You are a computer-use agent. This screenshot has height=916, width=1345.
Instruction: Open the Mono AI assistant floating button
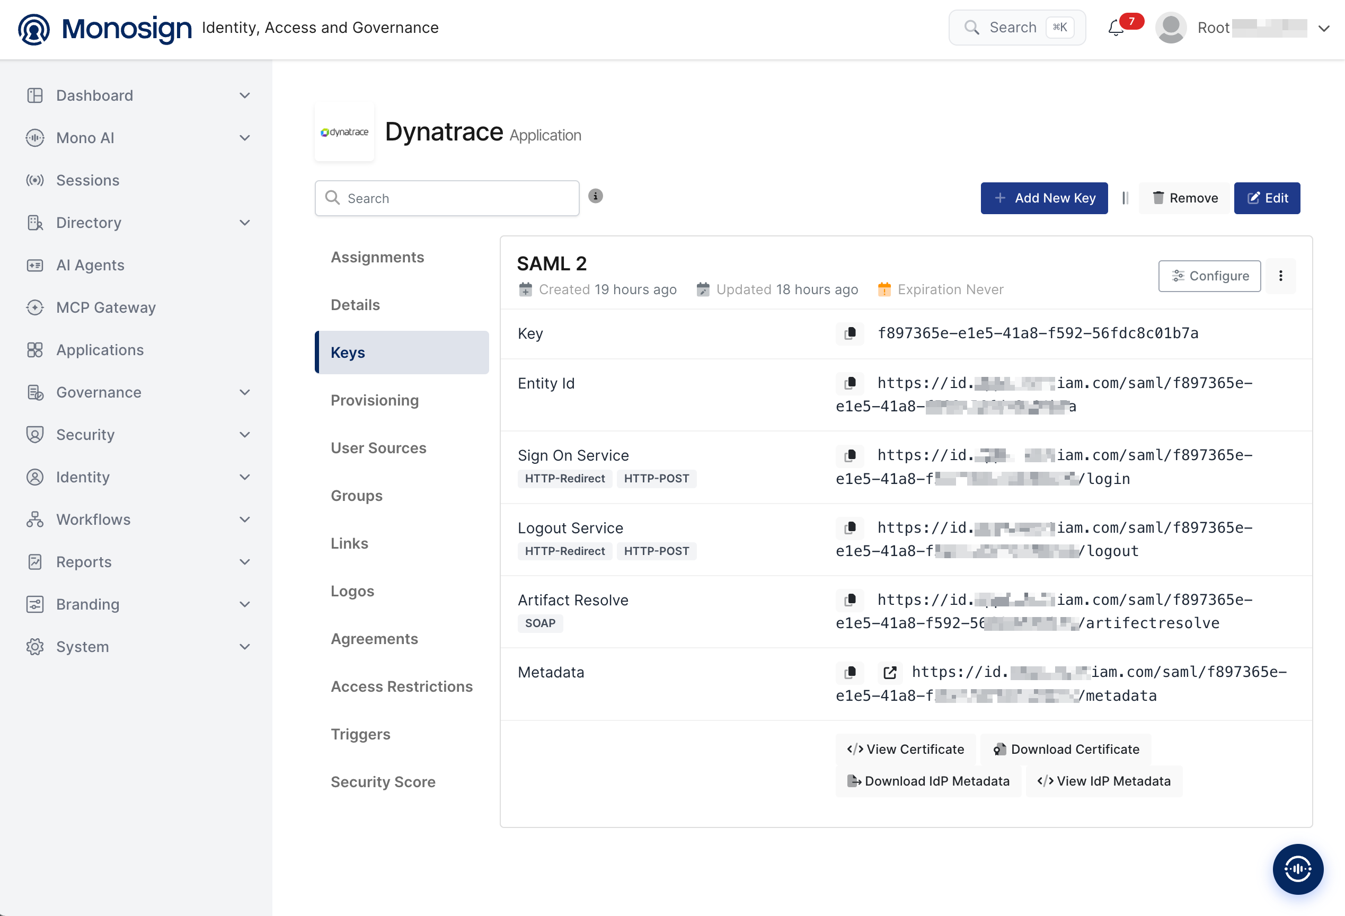pos(1297,868)
